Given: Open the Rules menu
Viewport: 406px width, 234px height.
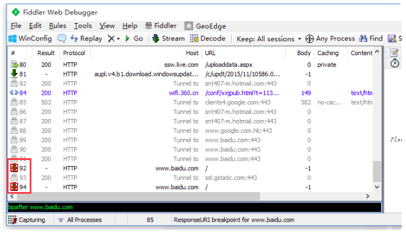Looking at the screenshot, I should click(x=58, y=26).
